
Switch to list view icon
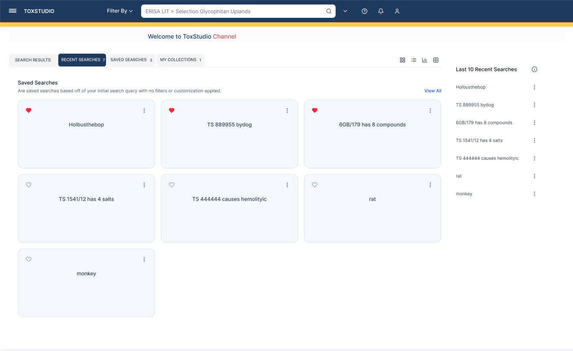pos(414,60)
